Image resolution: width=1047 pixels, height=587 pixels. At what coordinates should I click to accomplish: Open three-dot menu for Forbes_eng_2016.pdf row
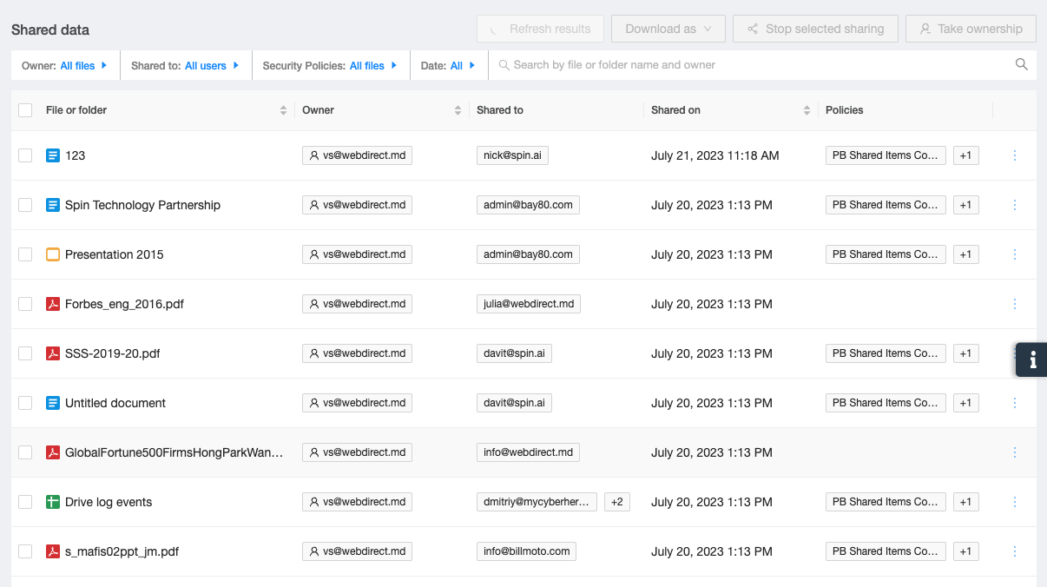pyautogui.click(x=1015, y=304)
